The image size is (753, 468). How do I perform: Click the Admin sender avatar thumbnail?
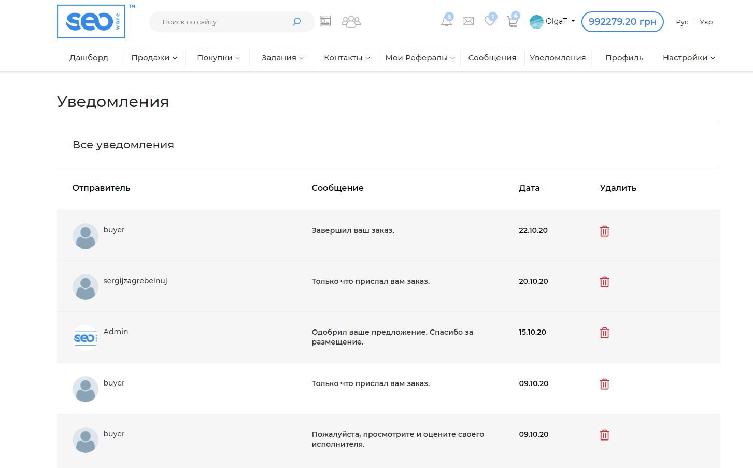86,338
